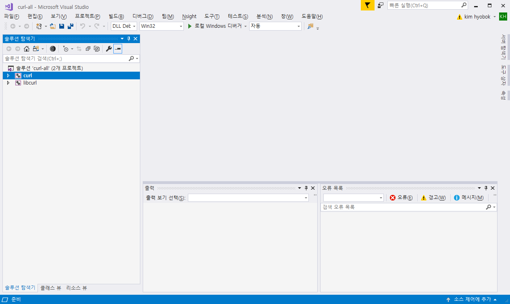Click 소스 제어에 추가 in status bar
The width and height of the screenshot is (510, 304).
472,299
